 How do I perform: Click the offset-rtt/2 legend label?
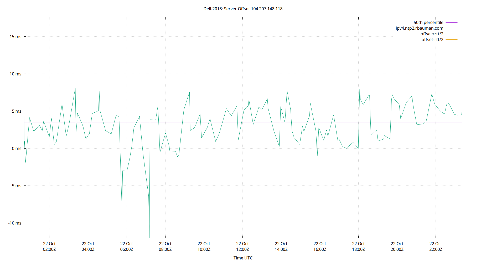pyautogui.click(x=432, y=40)
